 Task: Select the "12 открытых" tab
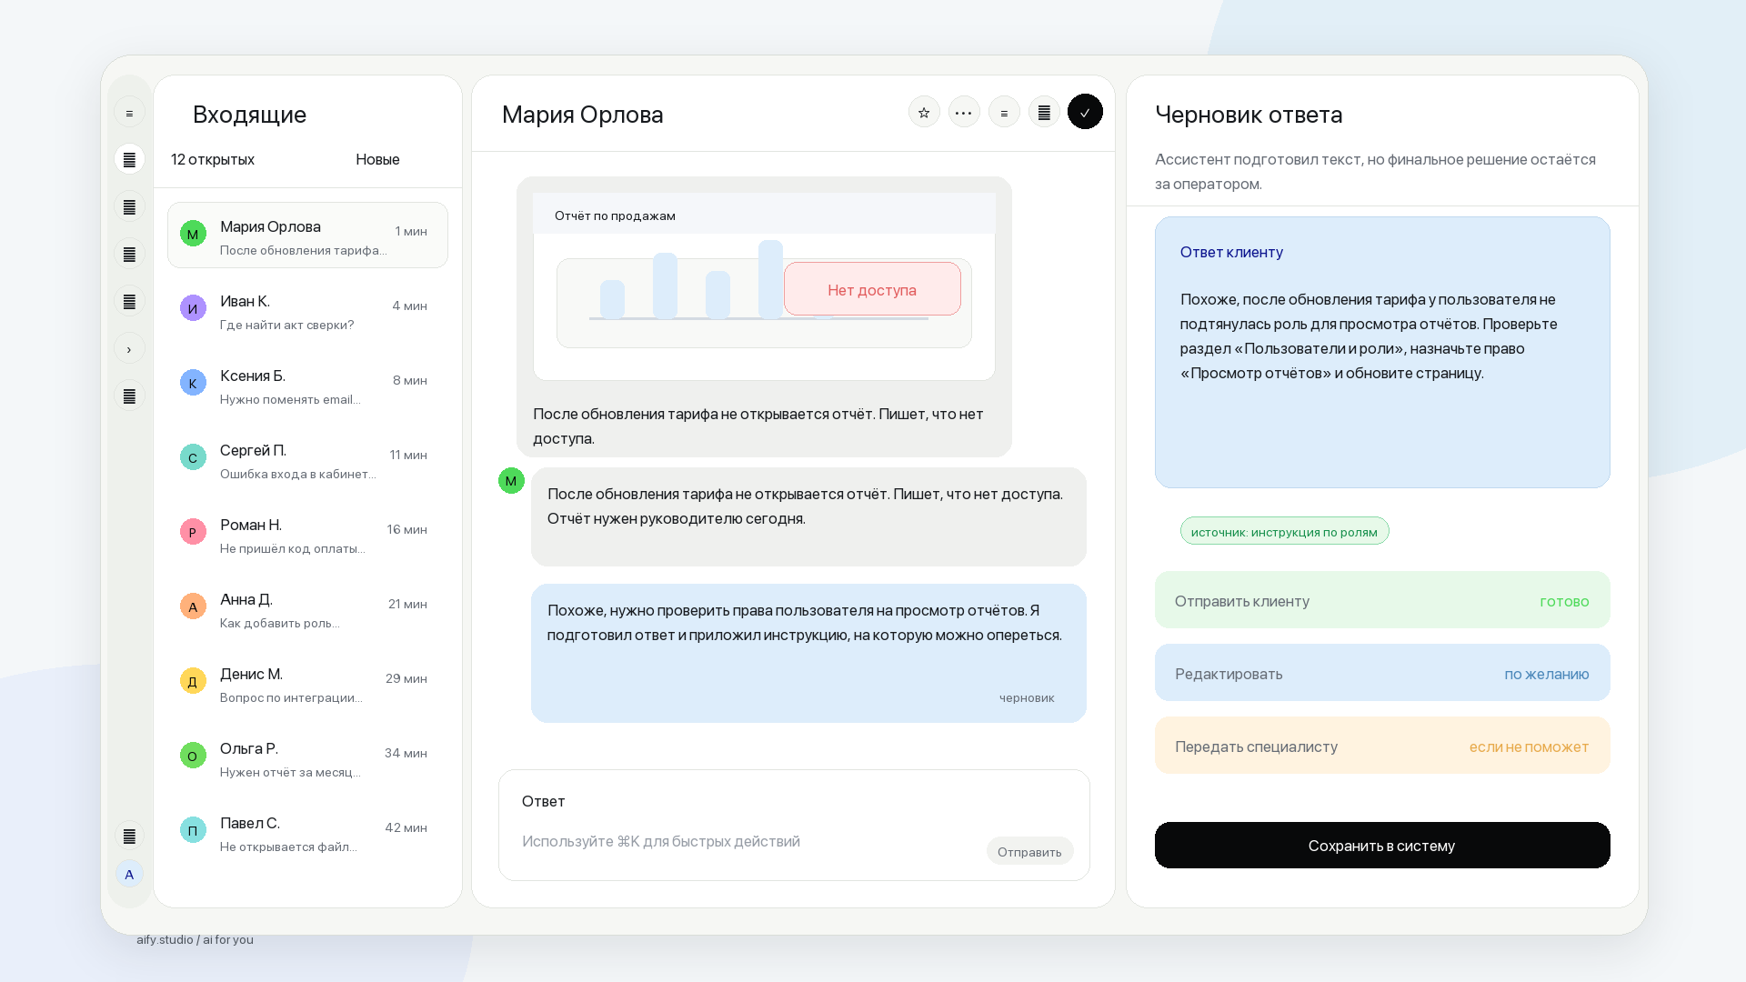click(213, 159)
